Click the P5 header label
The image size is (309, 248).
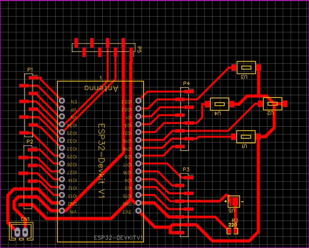point(139,49)
